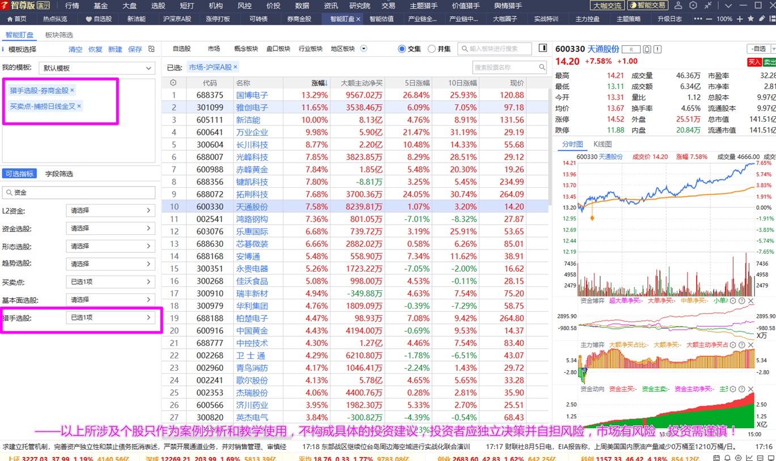The width and height of the screenshot is (776, 461).
Task: Open help icon of 资金博弈 indicator
Action: [x=741, y=301]
